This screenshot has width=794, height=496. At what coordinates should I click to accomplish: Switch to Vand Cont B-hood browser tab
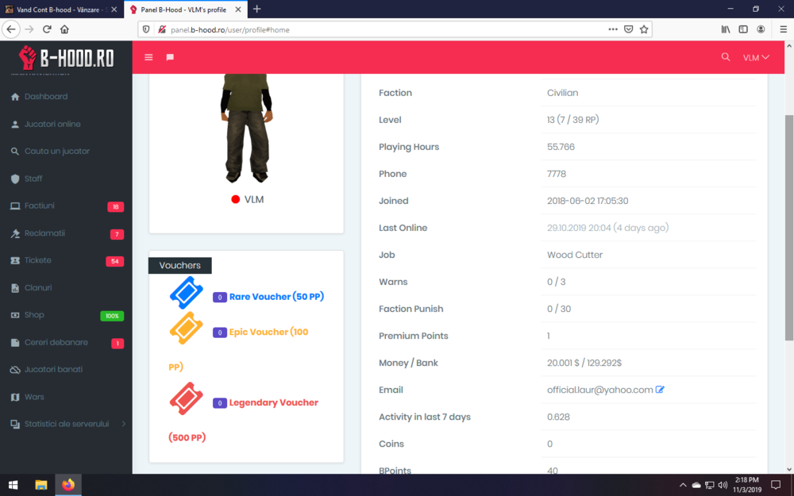pyautogui.click(x=62, y=9)
